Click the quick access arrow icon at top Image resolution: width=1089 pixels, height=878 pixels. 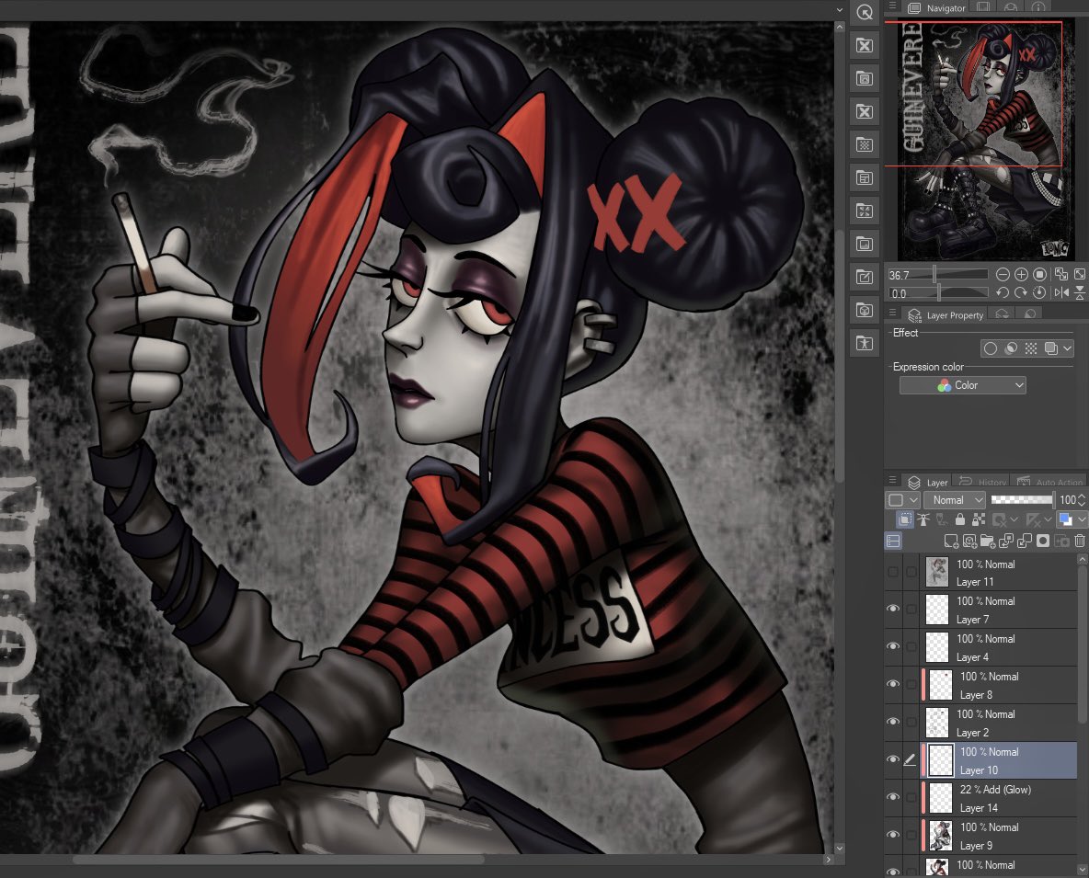pyautogui.click(x=864, y=13)
